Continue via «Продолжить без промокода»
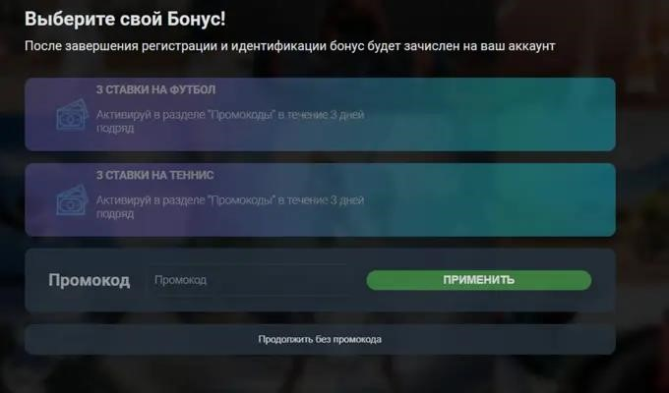This screenshot has height=393, width=669. [320, 339]
